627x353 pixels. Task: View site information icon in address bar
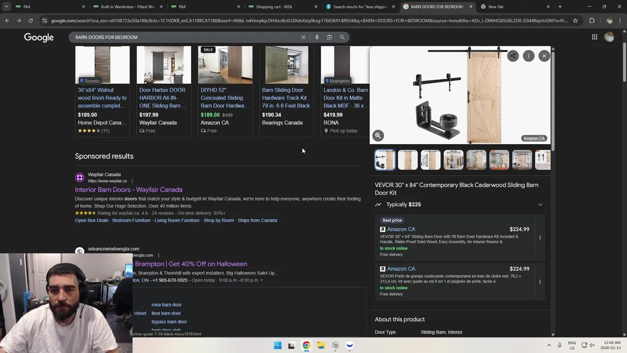pyautogui.click(x=45, y=21)
